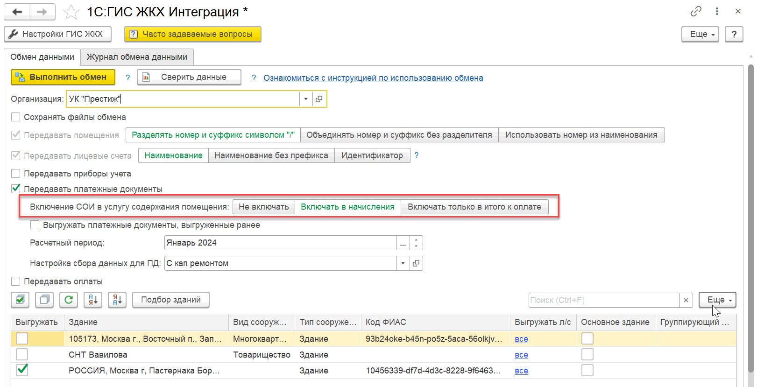
Task: Open все link in 105173, Москва row
Action: (x=521, y=339)
